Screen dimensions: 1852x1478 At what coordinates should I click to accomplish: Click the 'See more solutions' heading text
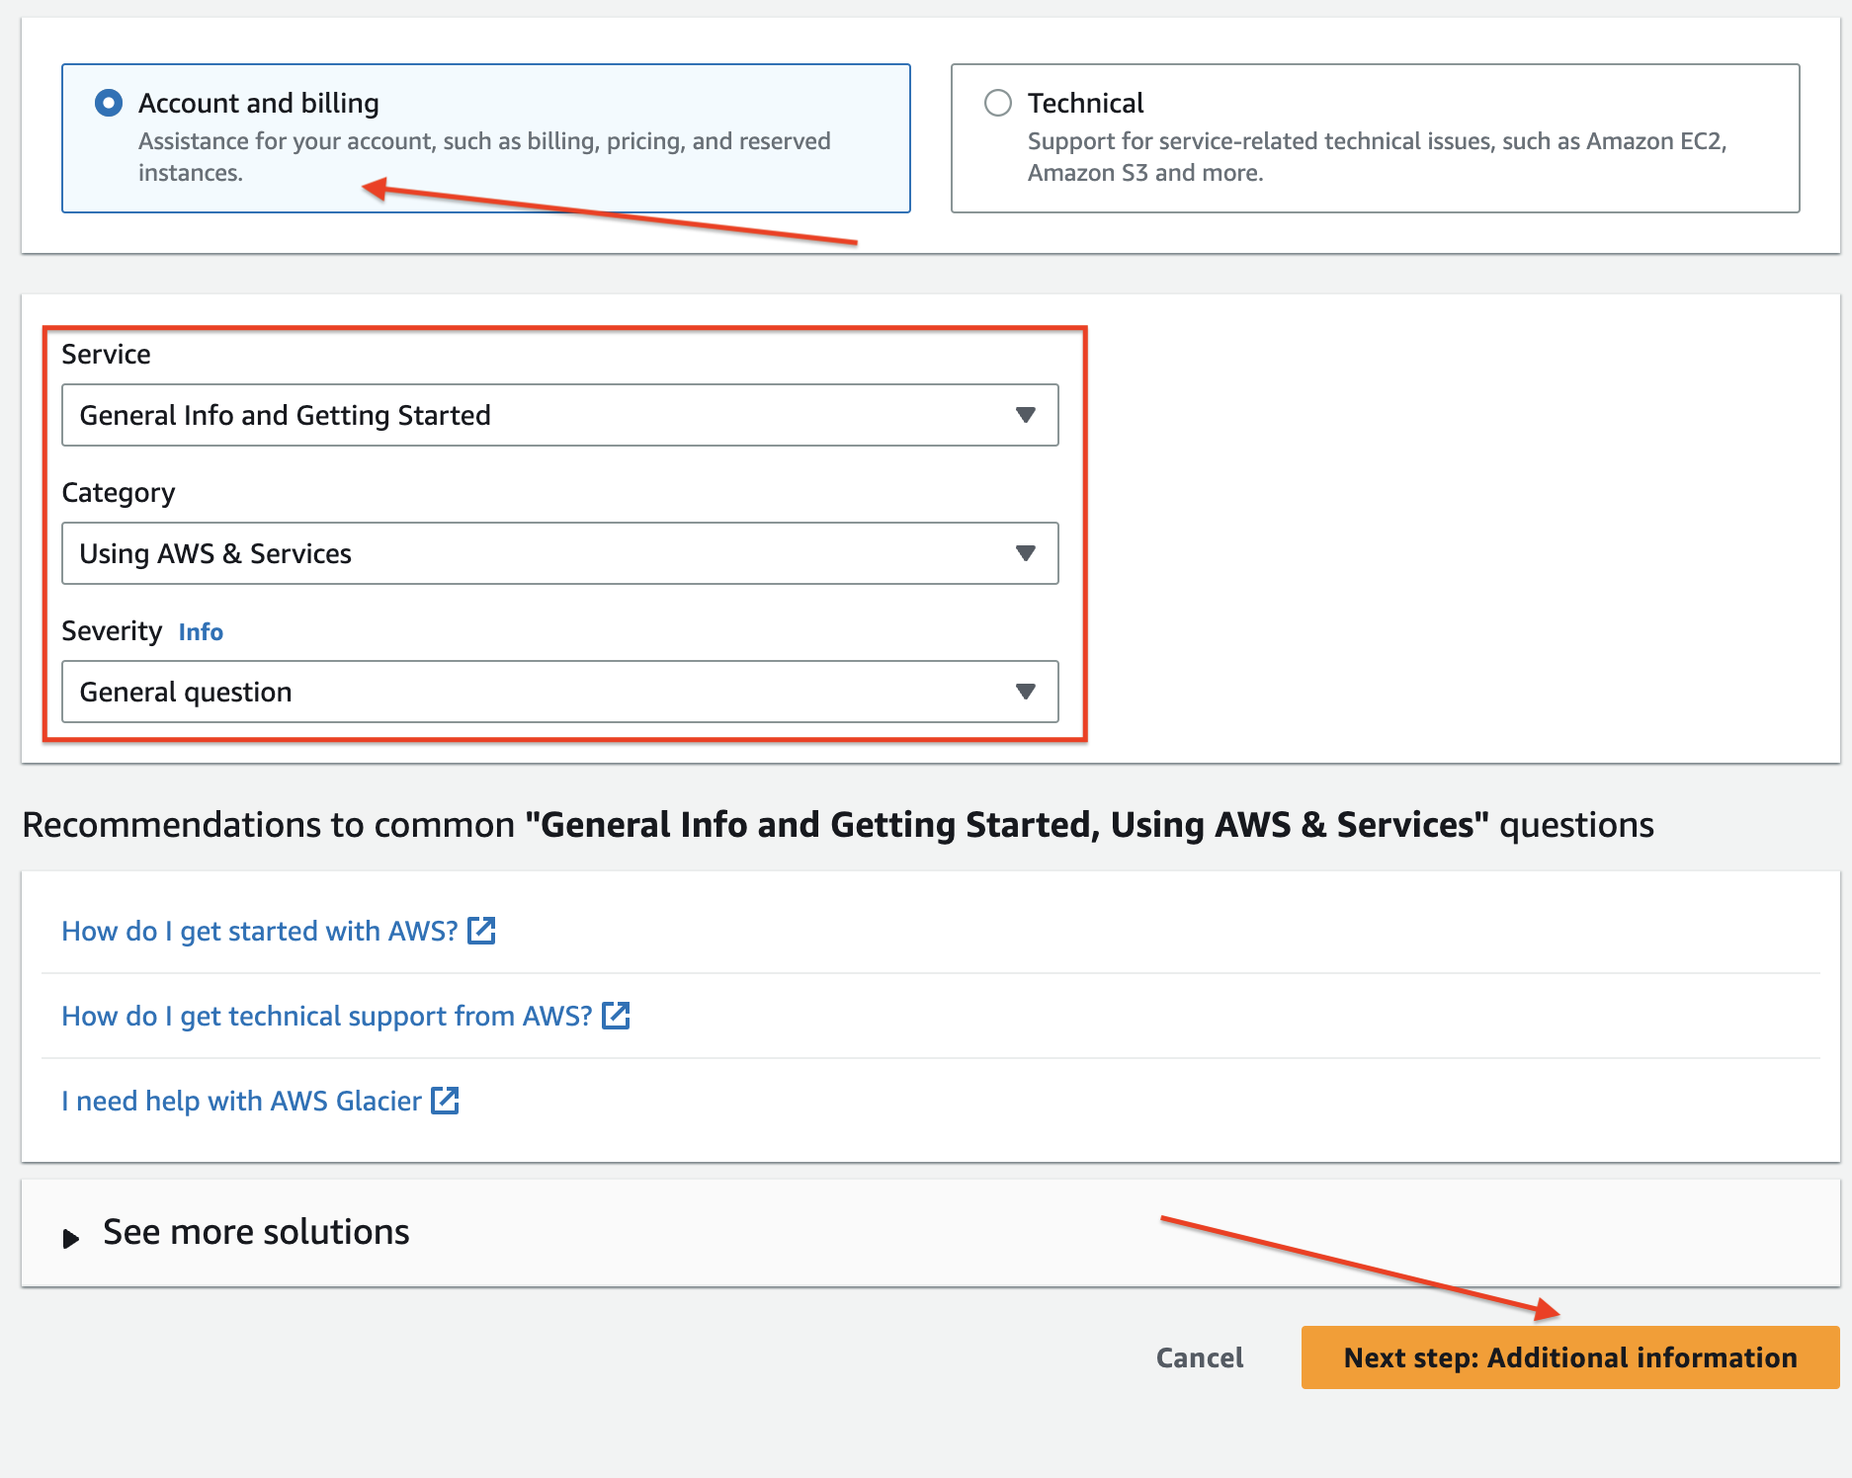click(x=256, y=1232)
